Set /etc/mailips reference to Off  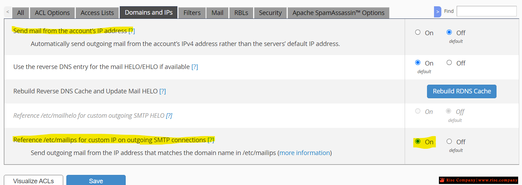tap(449, 141)
